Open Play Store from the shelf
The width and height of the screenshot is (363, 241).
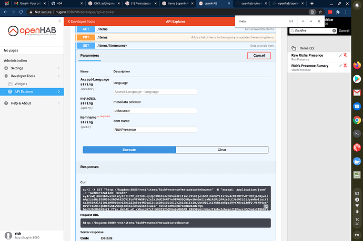pyautogui.click(x=357, y=79)
